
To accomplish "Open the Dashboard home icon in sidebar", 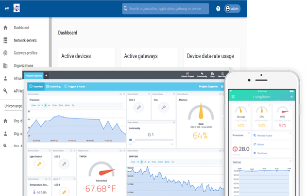I will [x=5, y=28].
